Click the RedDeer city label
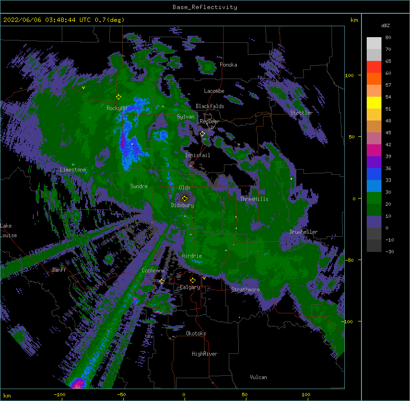This screenshot has height=401, width=410. pyautogui.click(x=209, y=121)
